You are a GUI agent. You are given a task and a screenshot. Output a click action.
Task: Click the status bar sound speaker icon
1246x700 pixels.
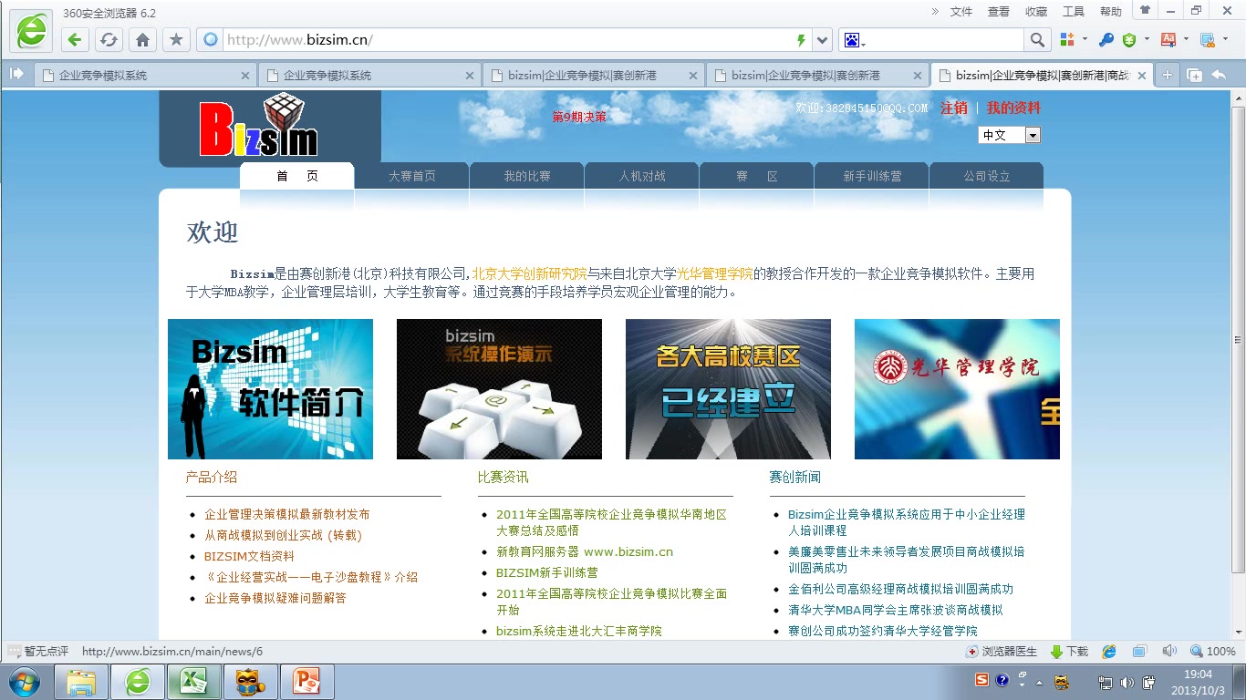point(1169,652)
